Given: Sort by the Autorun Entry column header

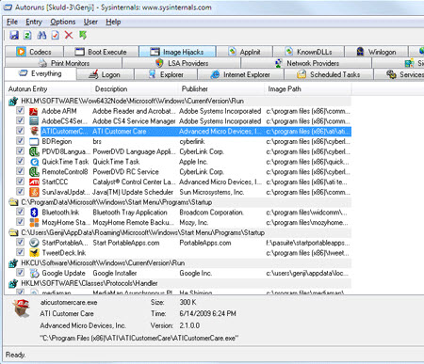Looking at the screenshot, I should [x=48, y=89].
